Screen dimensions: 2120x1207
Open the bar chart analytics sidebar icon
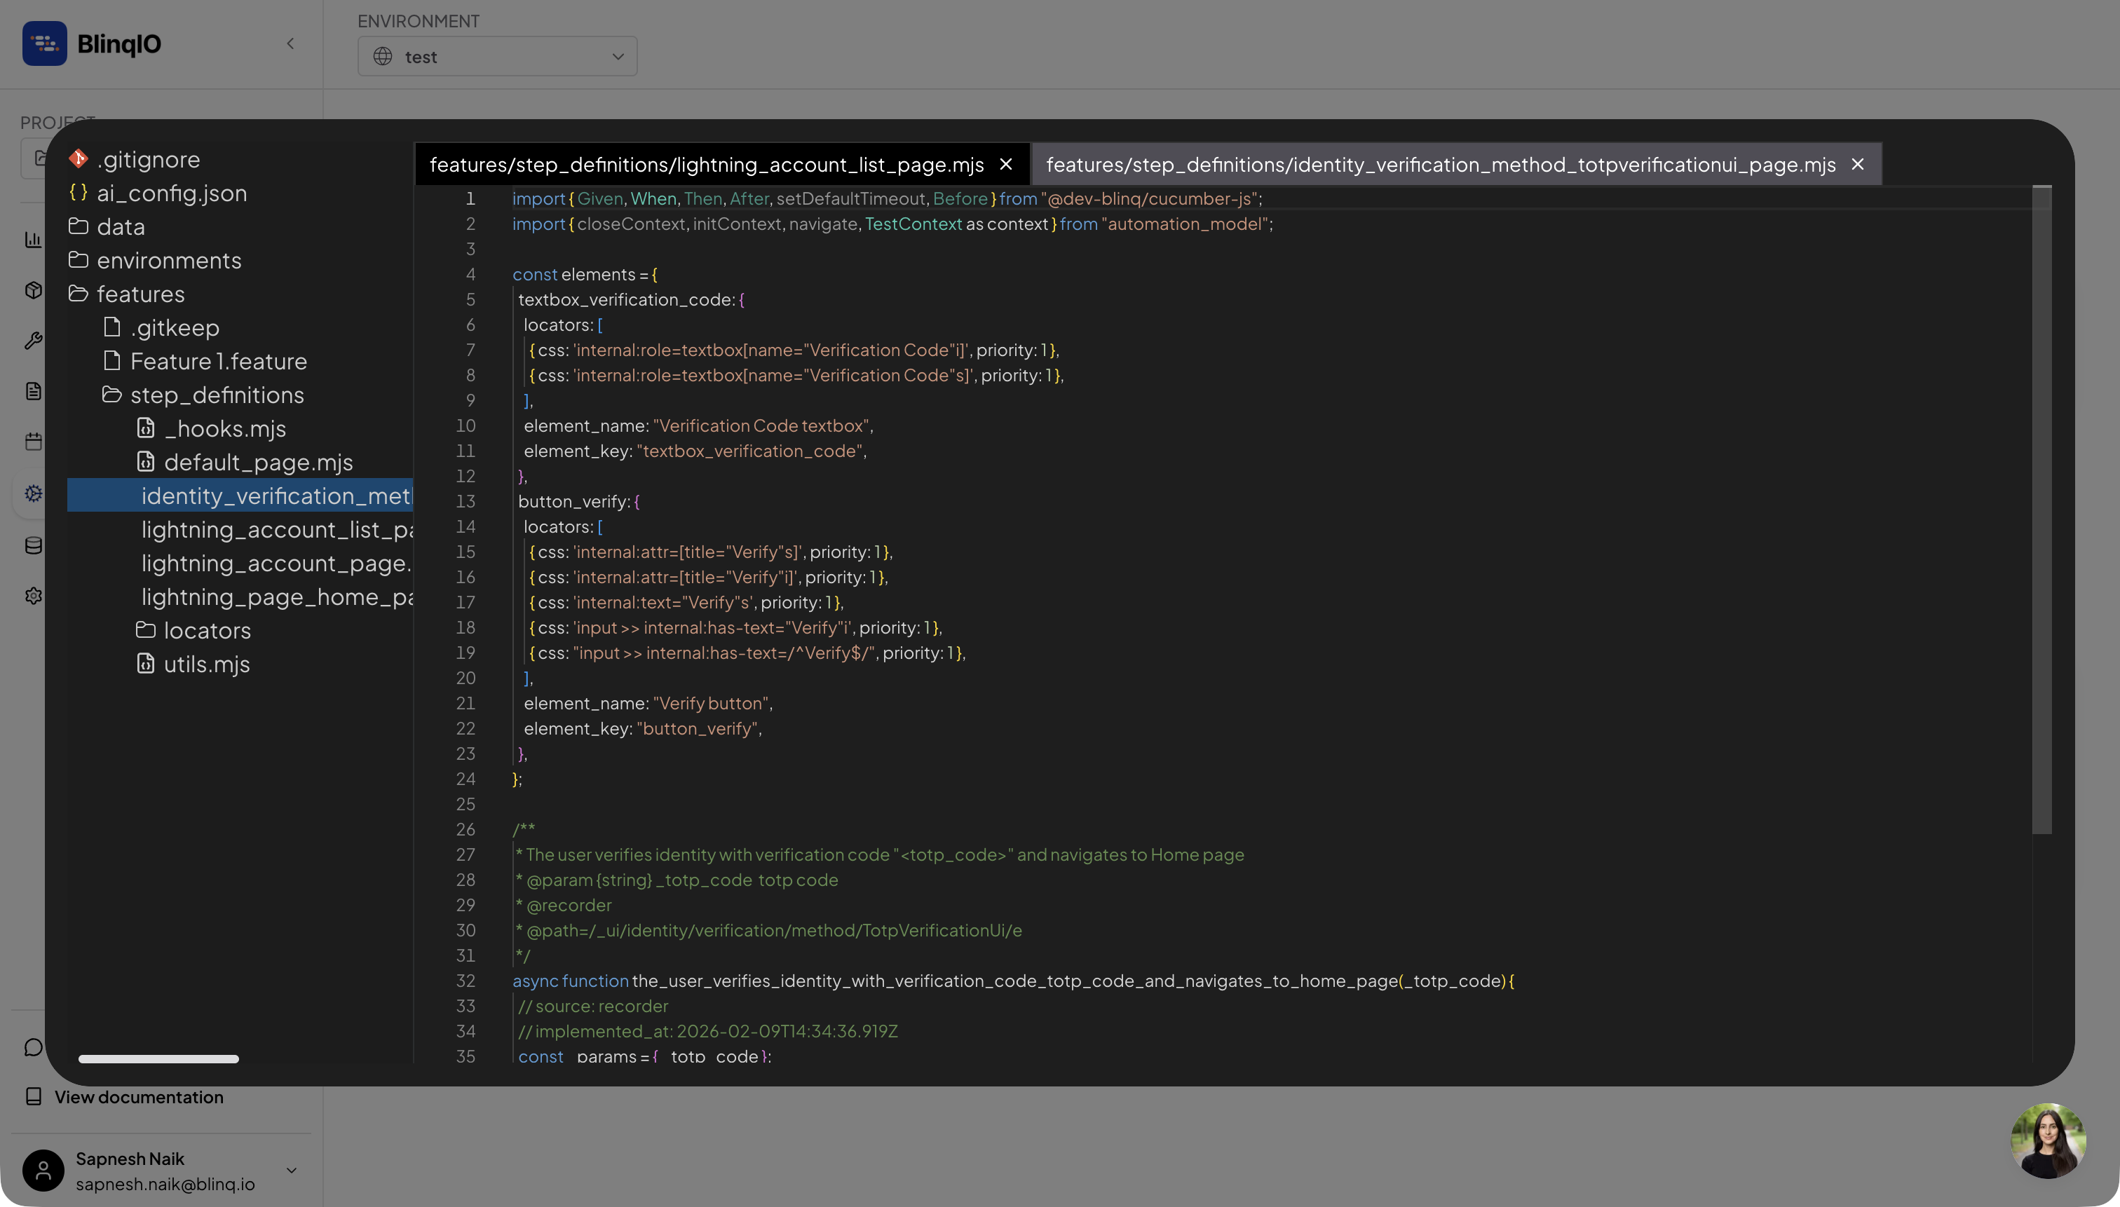pyautogui.click(x=33, y=240)
